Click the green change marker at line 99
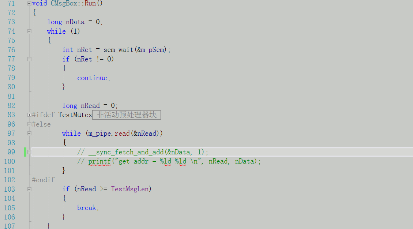 click(x=25, y=152)
